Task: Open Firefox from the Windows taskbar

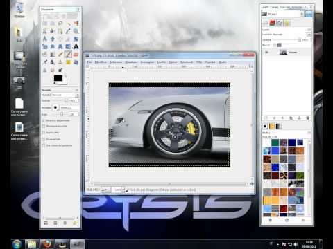Action: tap(47, 244)
